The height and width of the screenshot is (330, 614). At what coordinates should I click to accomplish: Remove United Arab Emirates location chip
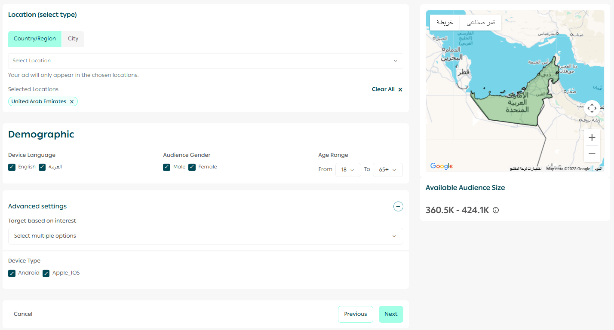coord(72,102)
